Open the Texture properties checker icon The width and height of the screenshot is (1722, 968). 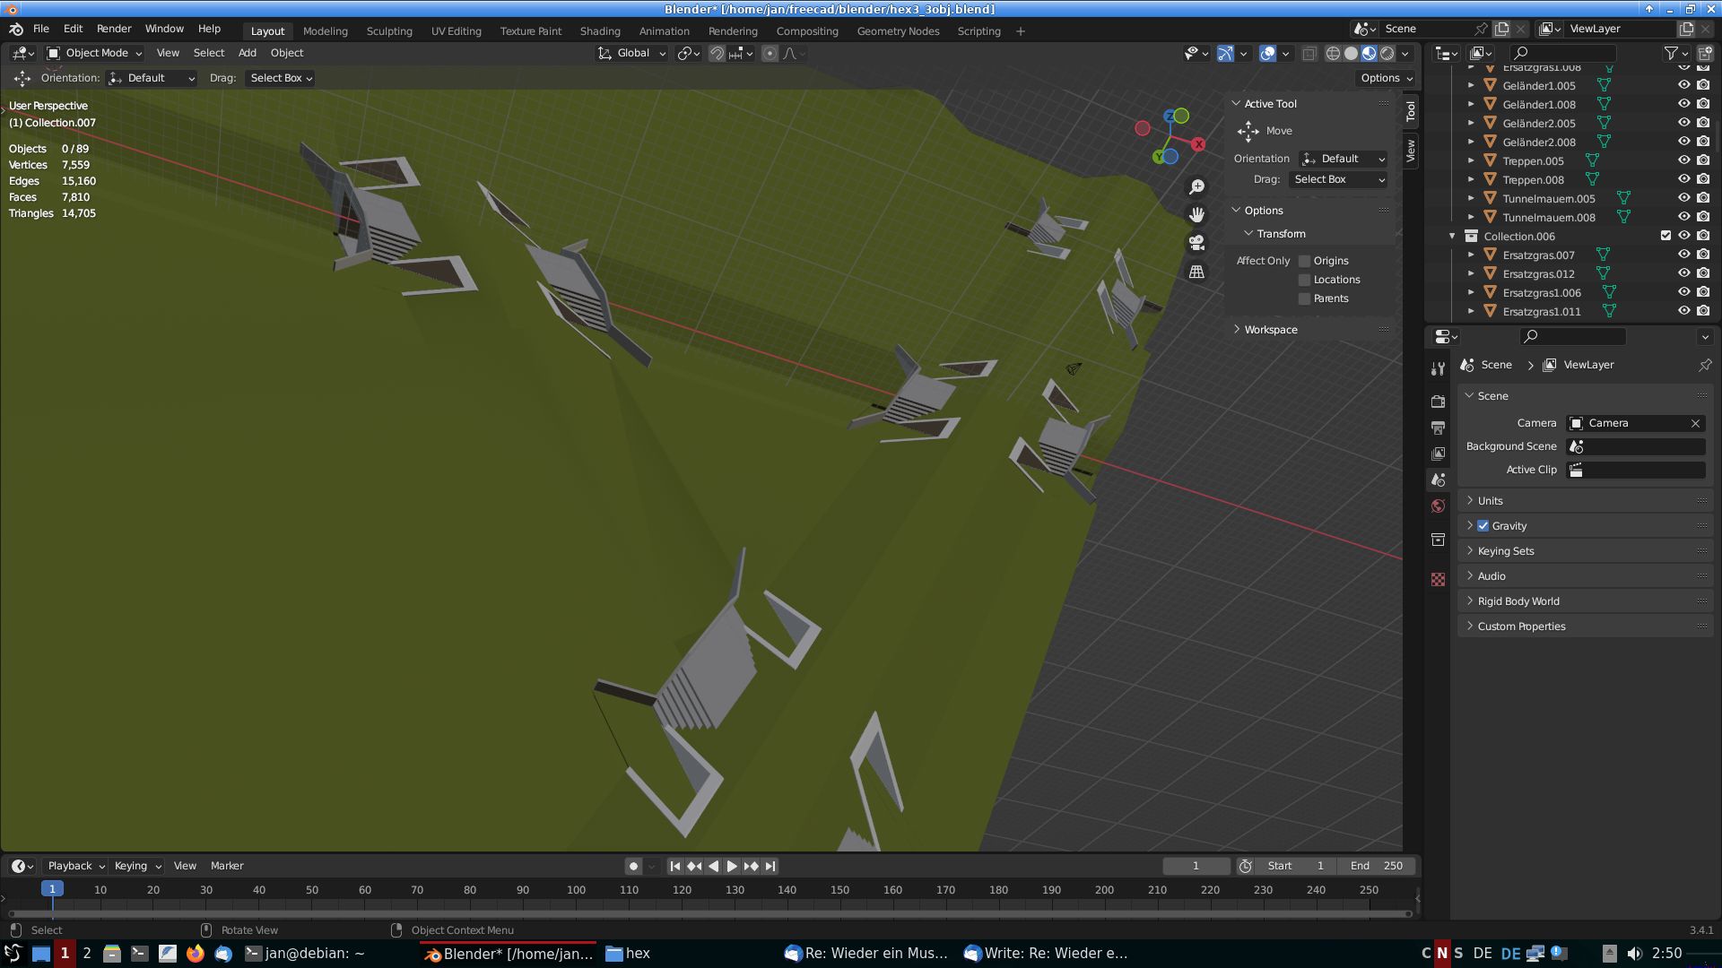click(x=1438, y=580)
